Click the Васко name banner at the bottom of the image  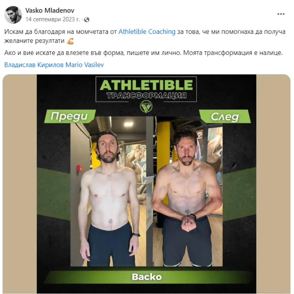pyautogui.click(x=147, y=277)
